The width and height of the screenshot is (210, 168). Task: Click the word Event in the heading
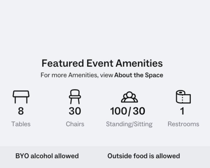[x=100, y=63]
